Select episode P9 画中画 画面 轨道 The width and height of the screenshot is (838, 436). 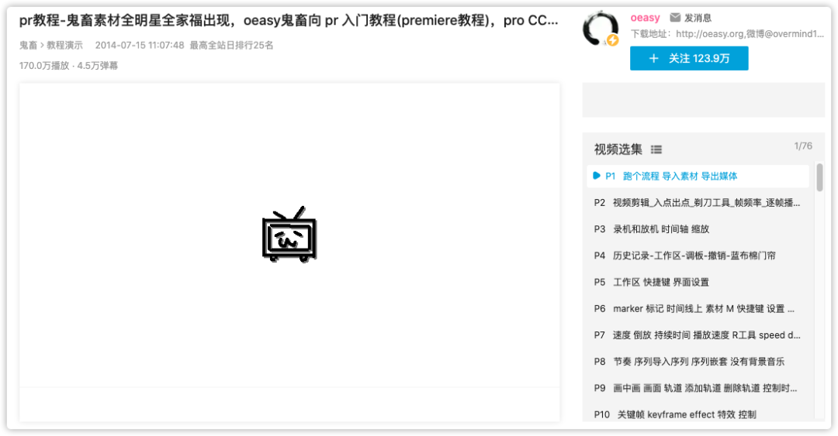[x=698, y=388]
